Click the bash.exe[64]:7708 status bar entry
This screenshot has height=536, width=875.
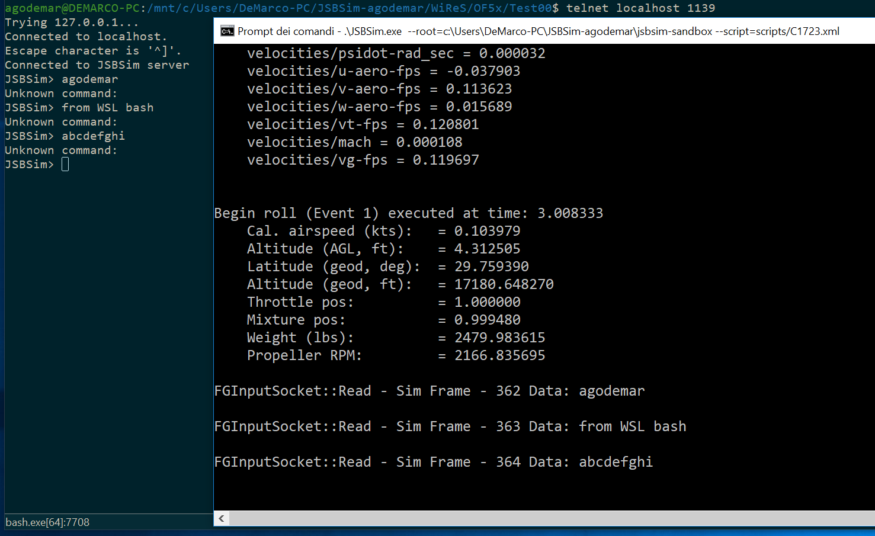(47, 522)
